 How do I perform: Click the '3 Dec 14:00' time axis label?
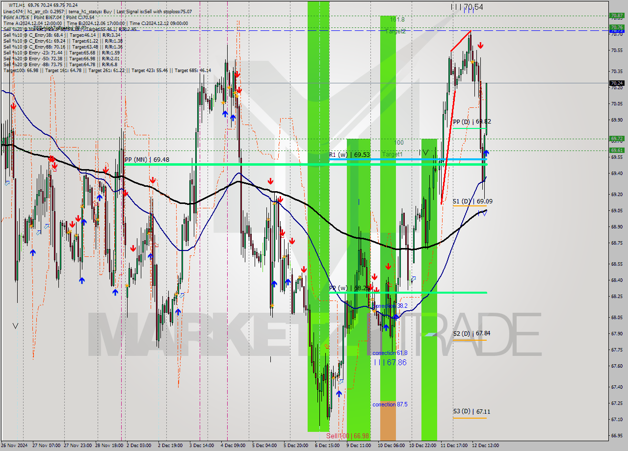pos(201,446)
